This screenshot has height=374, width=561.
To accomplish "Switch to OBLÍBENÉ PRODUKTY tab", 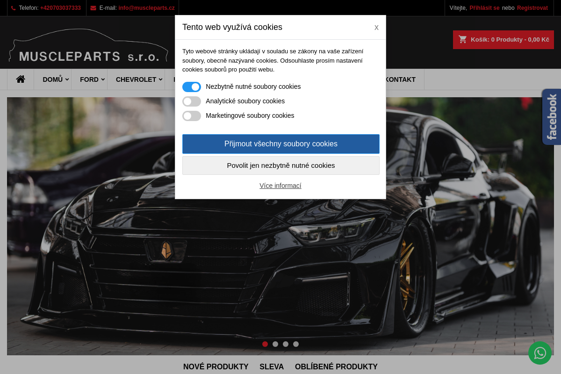I will (x=336, y=367).
